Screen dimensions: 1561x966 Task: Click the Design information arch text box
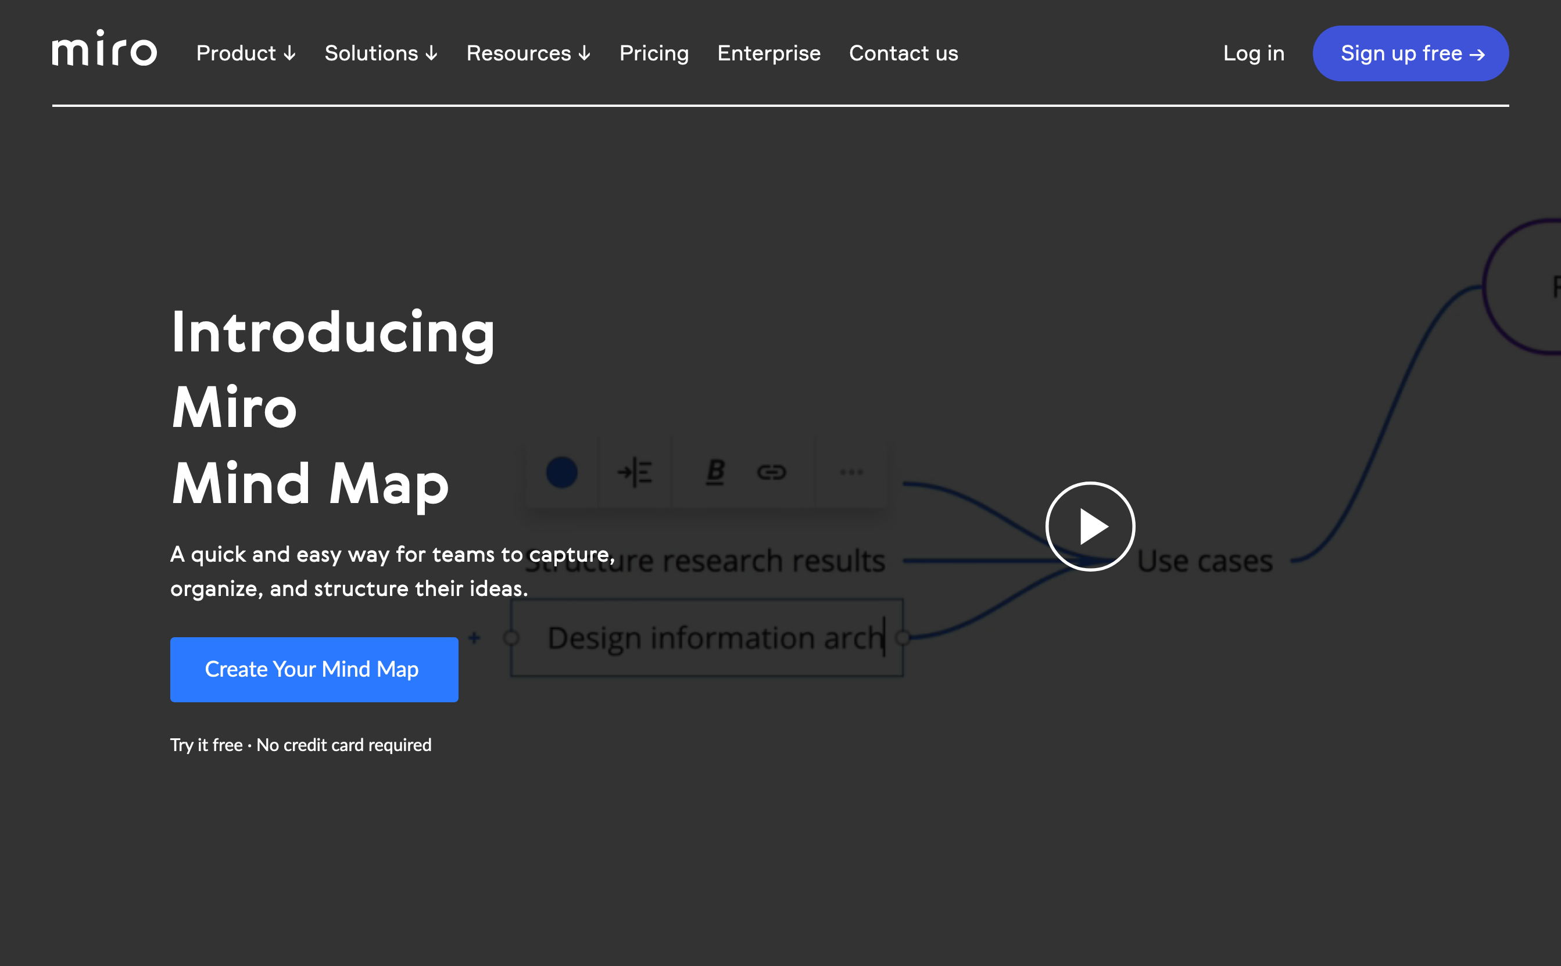707,638
